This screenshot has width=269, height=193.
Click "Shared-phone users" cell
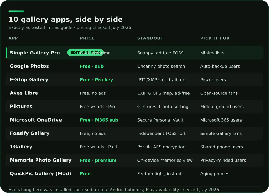221,147
